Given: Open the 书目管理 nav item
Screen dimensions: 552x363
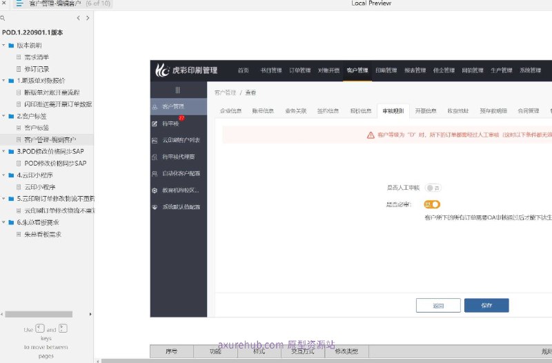Looking at the screenshot, I should tap(271, 70).
